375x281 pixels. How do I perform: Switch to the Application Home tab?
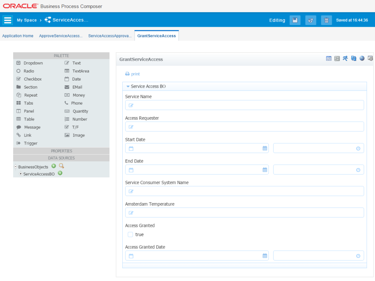18,36
